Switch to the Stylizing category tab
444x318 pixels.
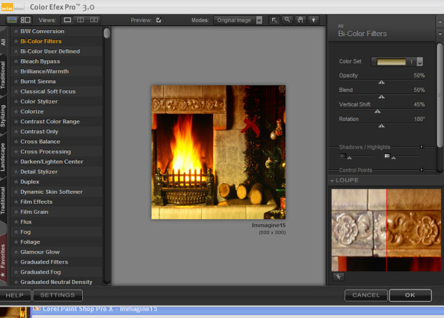pyautogui.click(x=3, y=116)
